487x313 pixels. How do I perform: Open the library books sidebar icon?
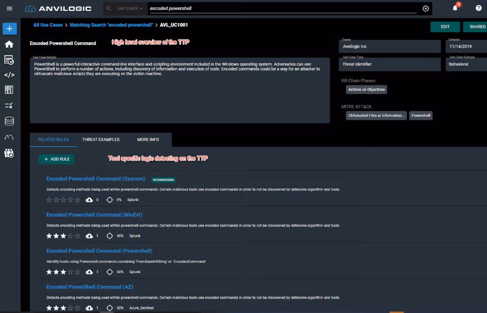point(10,90)
